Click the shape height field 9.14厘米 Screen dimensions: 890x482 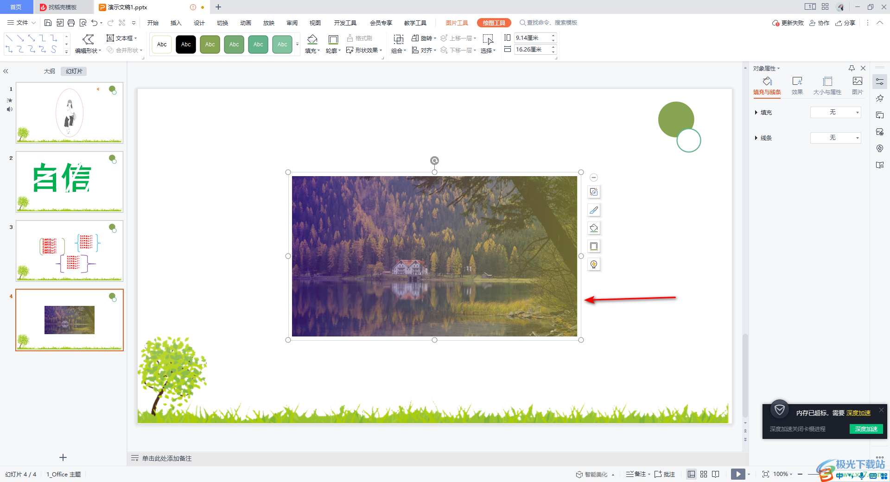(532, 38)
